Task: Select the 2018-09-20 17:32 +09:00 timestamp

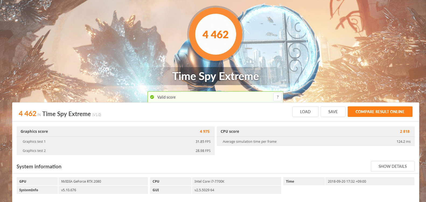Action: pyautogui.click(x=347, y=181)
